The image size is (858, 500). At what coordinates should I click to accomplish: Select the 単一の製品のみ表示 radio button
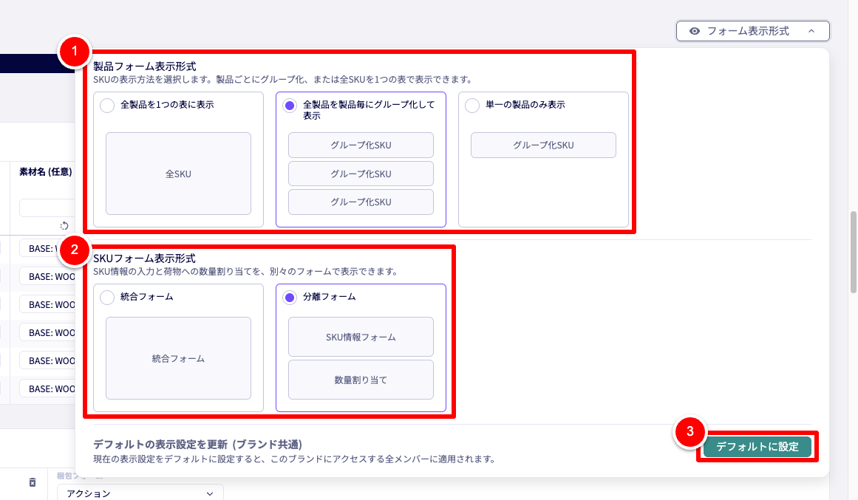pos(471,104)
